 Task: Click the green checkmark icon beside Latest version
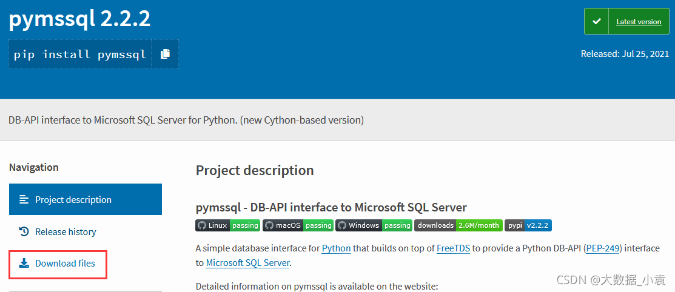point(597,21)
